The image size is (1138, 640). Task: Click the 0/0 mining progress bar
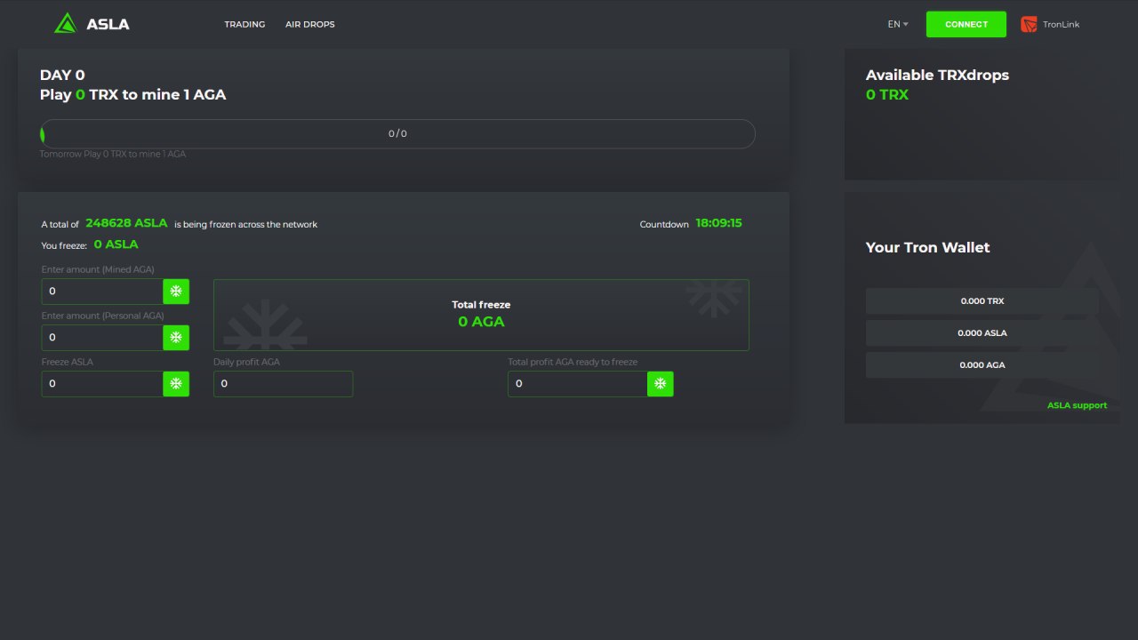pyautogui.click(x=397, y=133)
